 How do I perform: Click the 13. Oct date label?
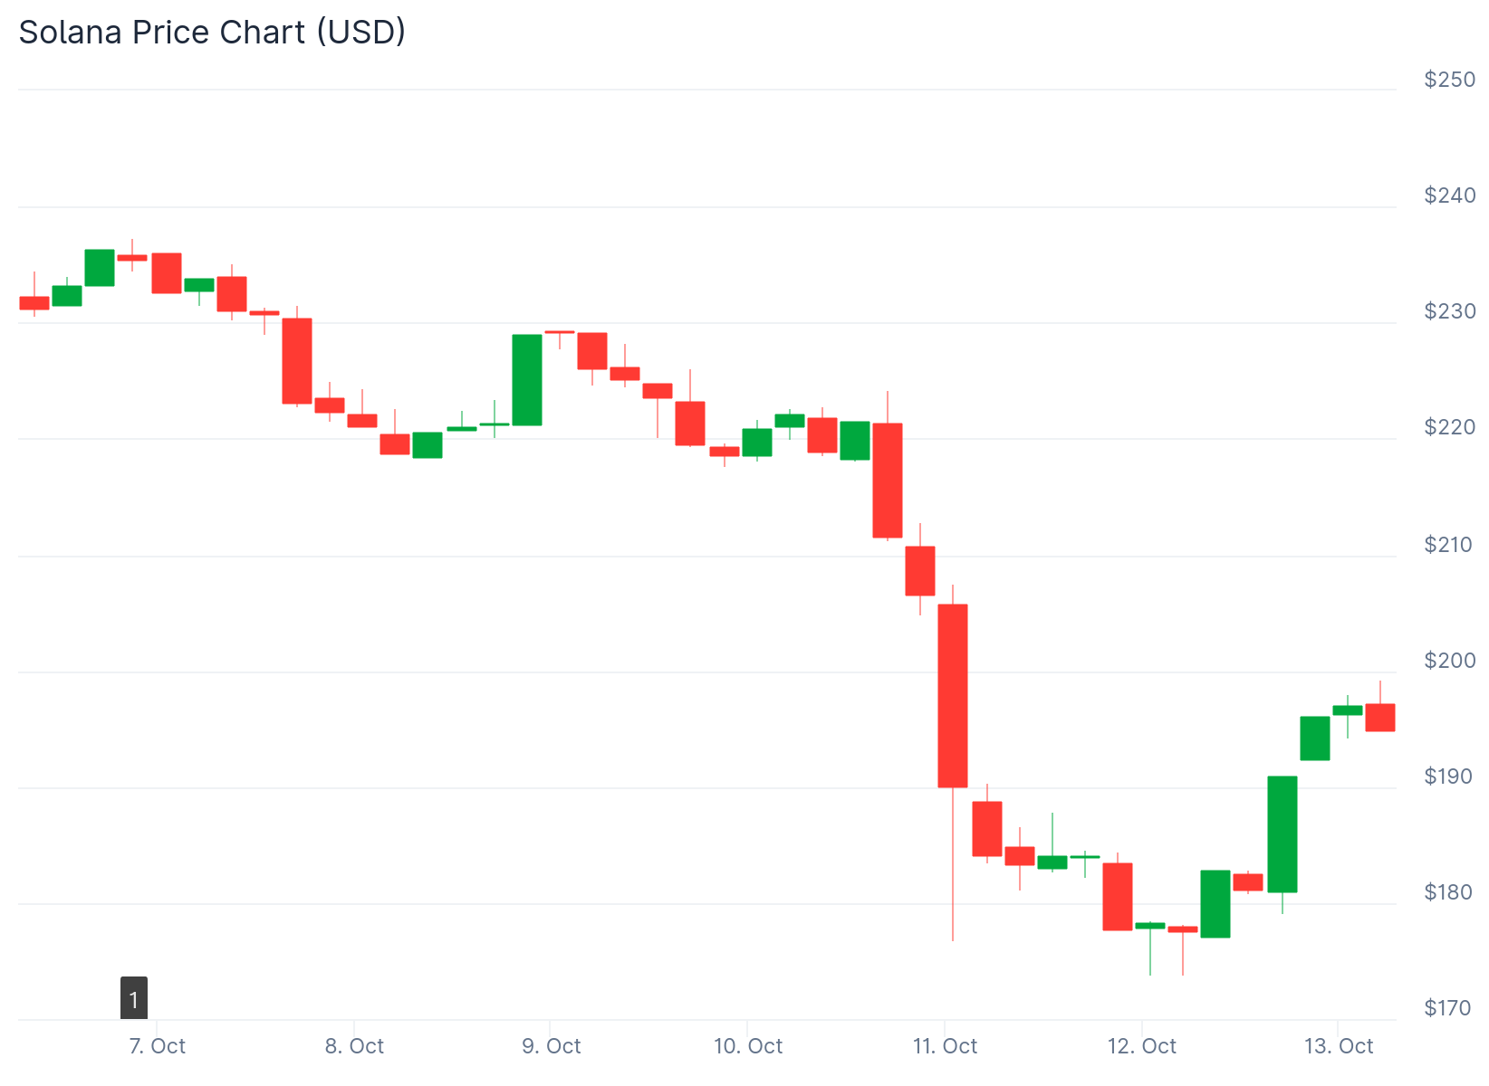(x=1338, y=1046)
